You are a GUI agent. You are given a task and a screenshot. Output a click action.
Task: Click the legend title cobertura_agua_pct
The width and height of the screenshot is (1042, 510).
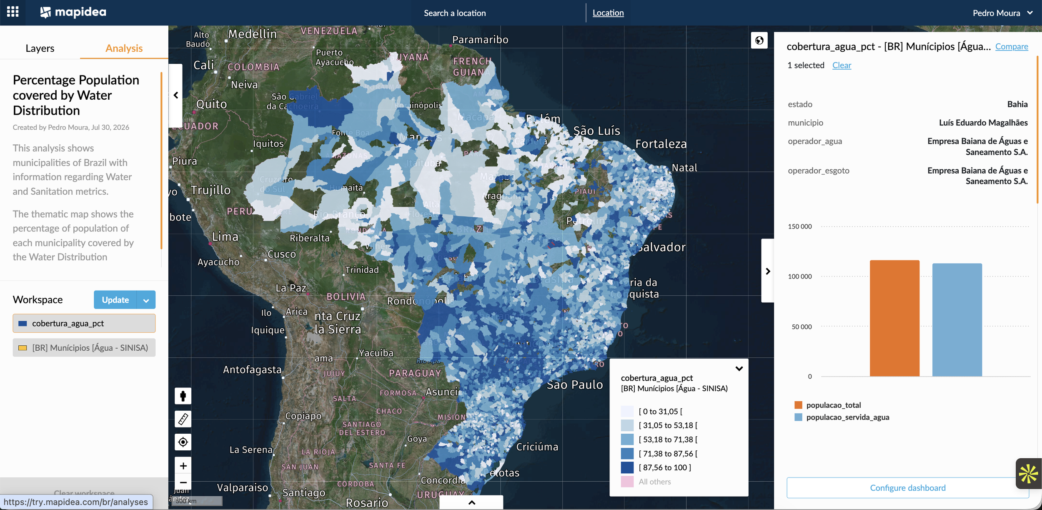click(x=657, y=378)
